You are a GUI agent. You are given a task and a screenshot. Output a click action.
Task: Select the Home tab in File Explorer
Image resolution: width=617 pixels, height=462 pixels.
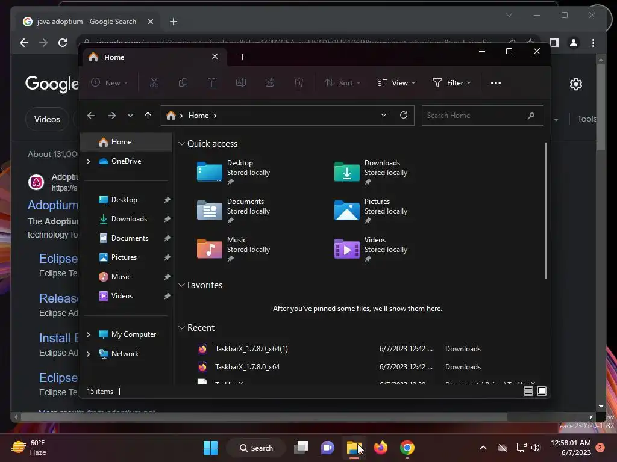tap(154, 57)
